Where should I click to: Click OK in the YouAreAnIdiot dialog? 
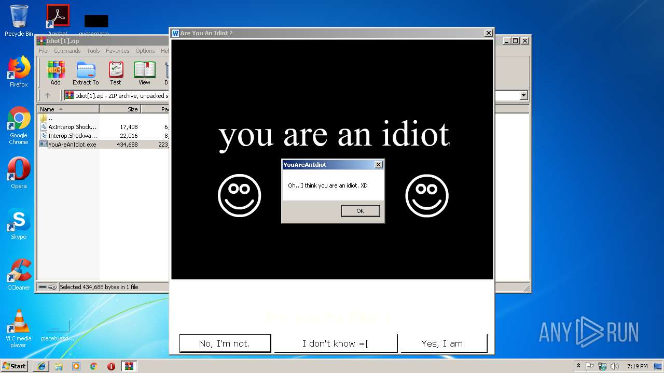point(360,211)
